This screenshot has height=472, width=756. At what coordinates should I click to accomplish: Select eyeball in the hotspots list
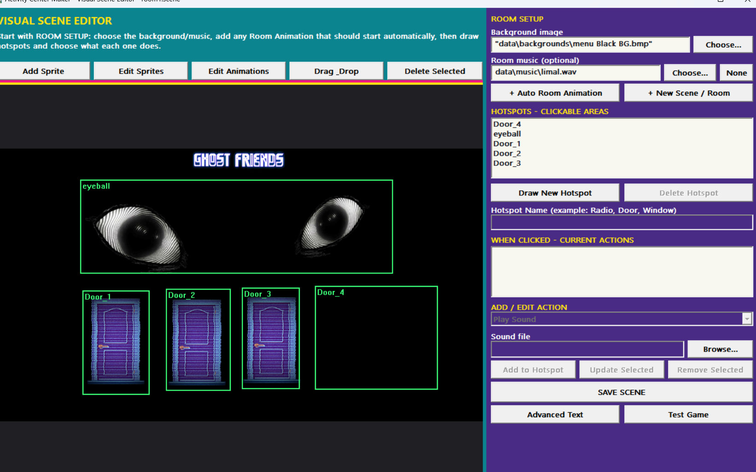tap(507, 134)
